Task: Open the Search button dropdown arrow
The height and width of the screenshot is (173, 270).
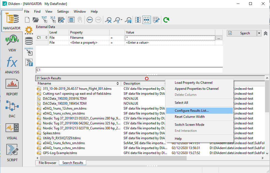Action: point(259,33)
